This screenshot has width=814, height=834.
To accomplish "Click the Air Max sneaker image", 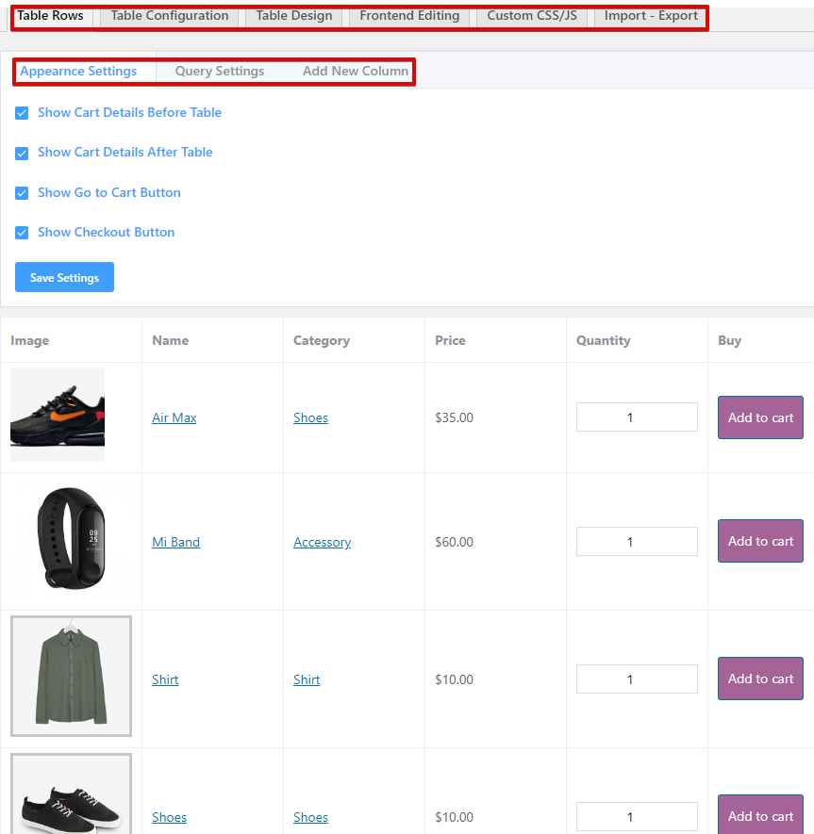I will [58, 415].
